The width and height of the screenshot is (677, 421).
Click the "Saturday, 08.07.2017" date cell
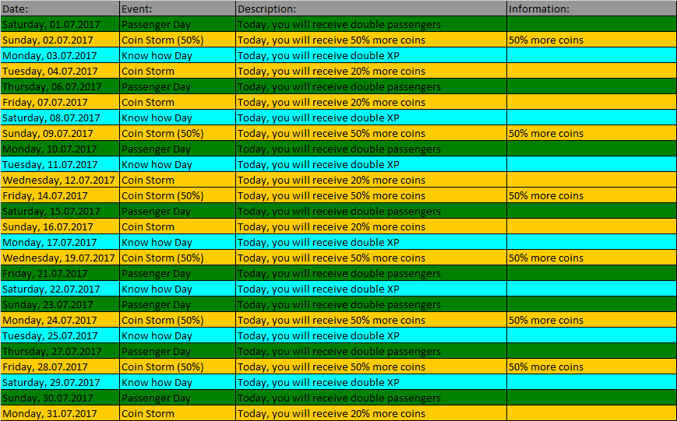60,118
